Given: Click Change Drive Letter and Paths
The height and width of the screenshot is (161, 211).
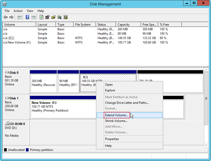Looking at the screenshot, I should (127, 103).
